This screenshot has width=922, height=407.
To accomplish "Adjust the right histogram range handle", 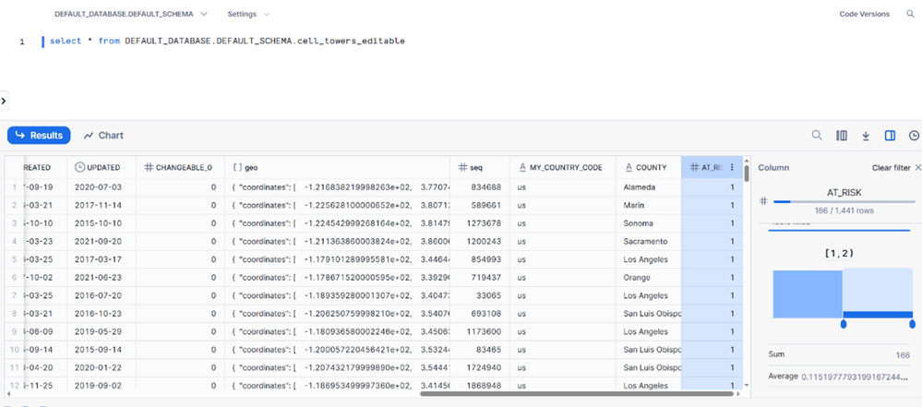I will [913, 324].
